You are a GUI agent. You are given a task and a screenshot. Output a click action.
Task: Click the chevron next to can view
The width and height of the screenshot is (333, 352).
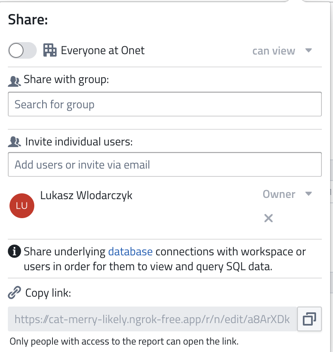308,50
